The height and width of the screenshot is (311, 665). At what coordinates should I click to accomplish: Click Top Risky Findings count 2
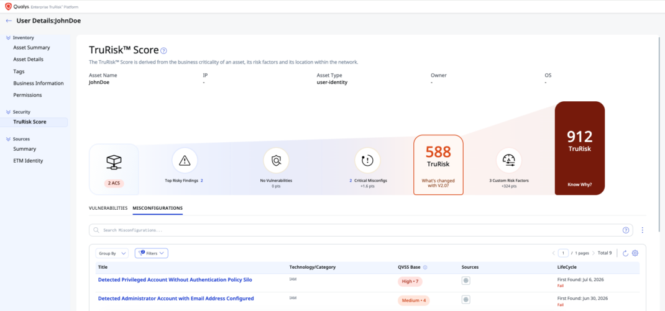click(x=202, y=181)
